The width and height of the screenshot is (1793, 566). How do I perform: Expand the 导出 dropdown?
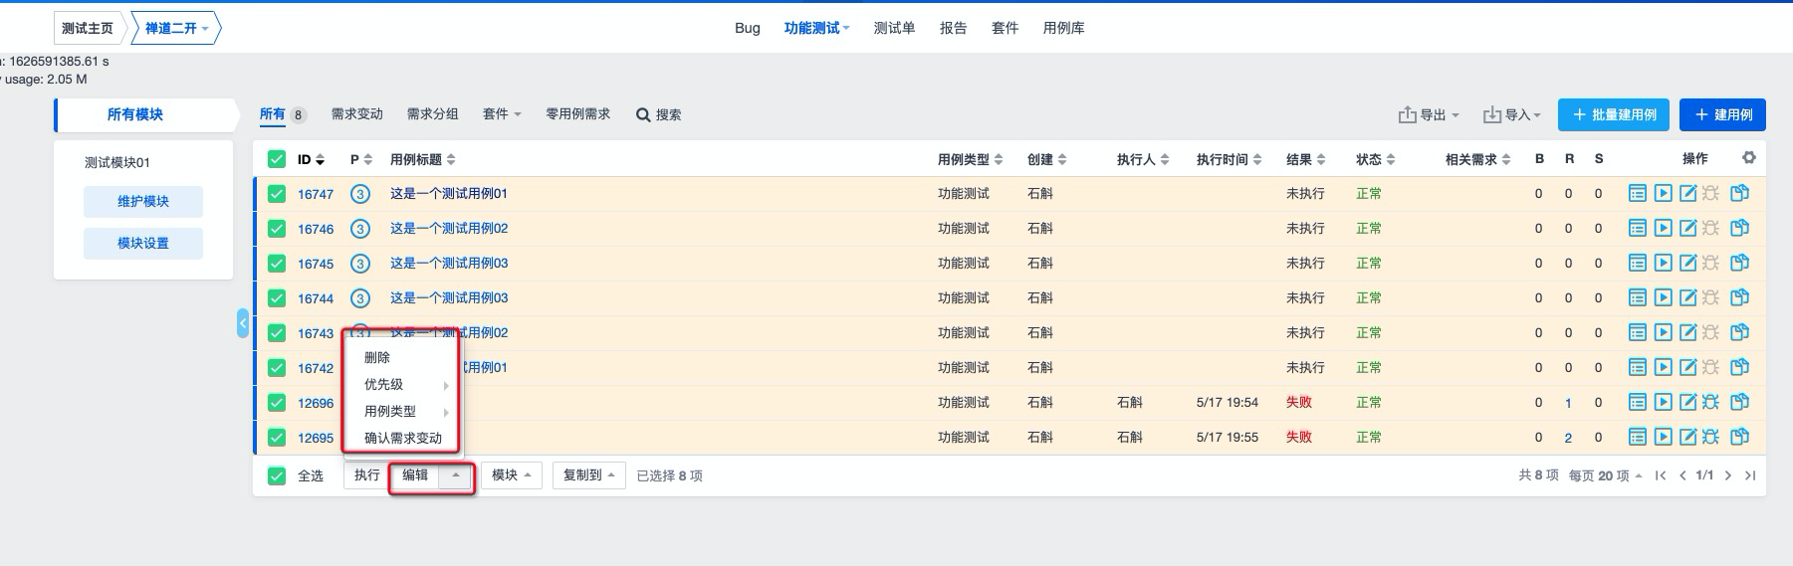click(x=1429, y=114)
